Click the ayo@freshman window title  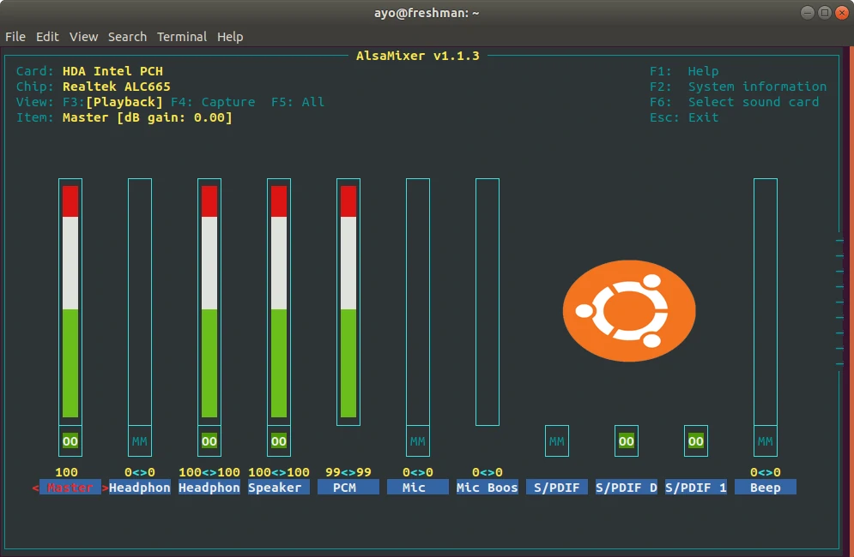[427, 13]
